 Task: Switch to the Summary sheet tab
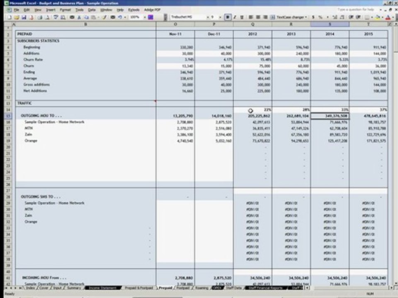point(74,288)
